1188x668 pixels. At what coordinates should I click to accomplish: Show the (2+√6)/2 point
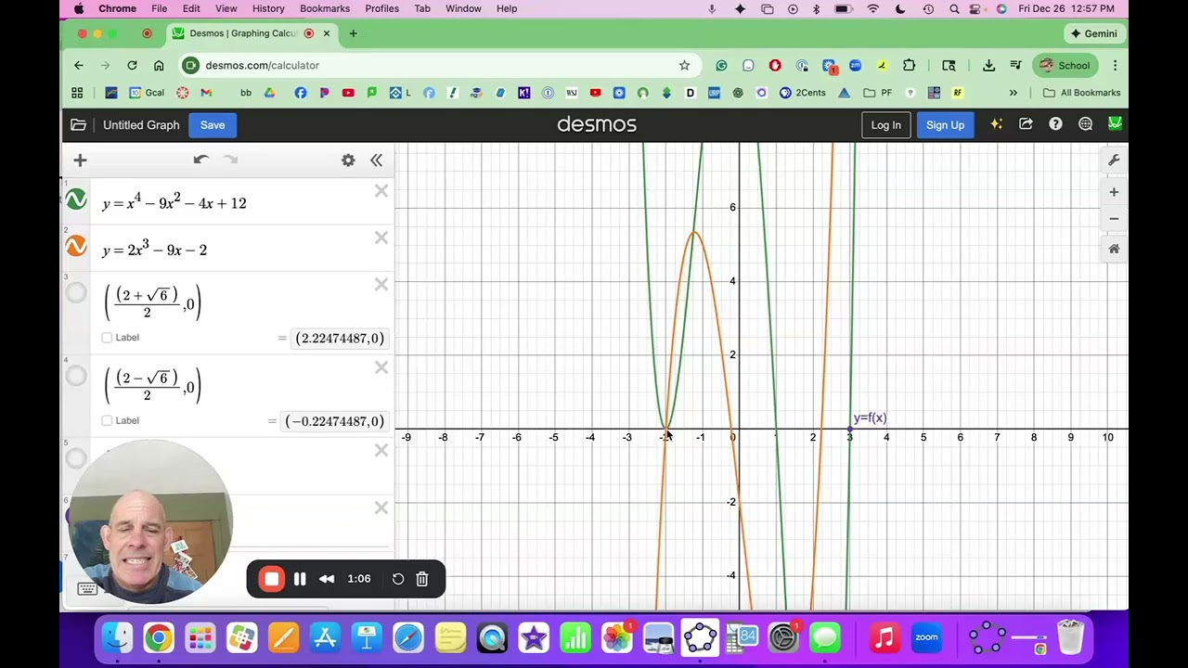pos(76,293)
